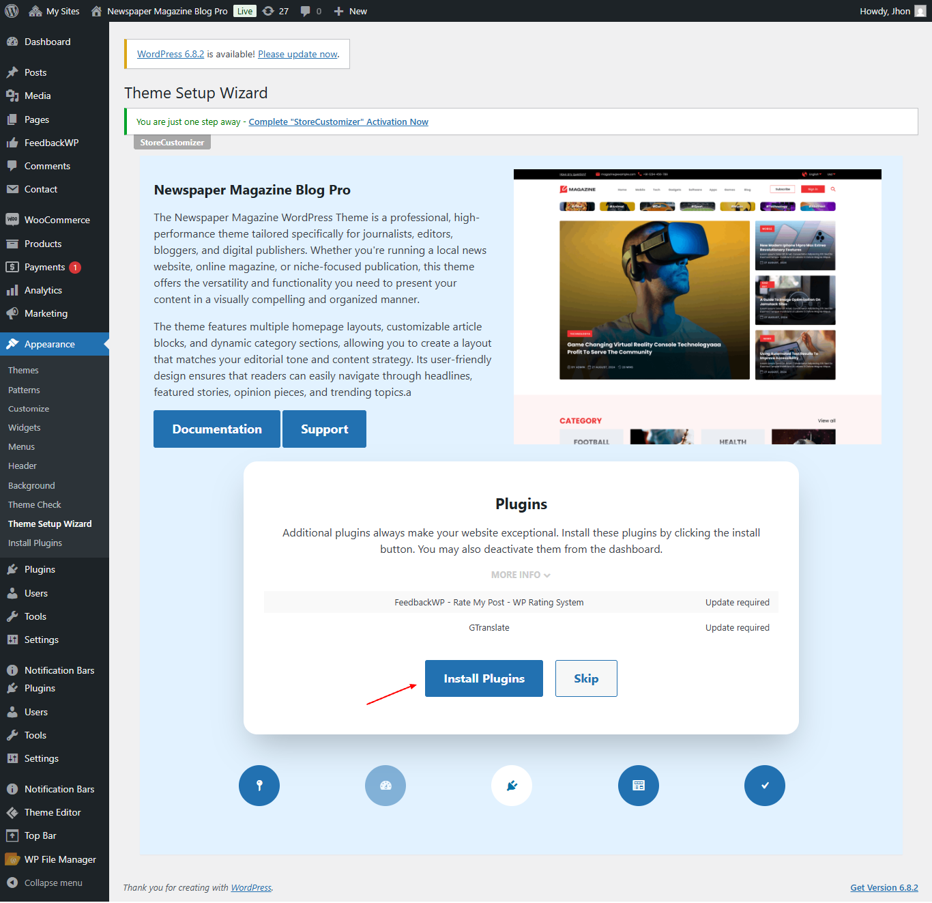Complete StoreCustomizer Activation Now link
The height and width of the screenshot is (903, 932).
point(338,121)
